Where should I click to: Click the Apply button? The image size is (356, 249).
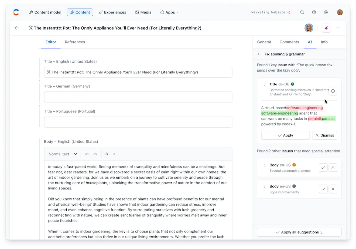point(285,135)
